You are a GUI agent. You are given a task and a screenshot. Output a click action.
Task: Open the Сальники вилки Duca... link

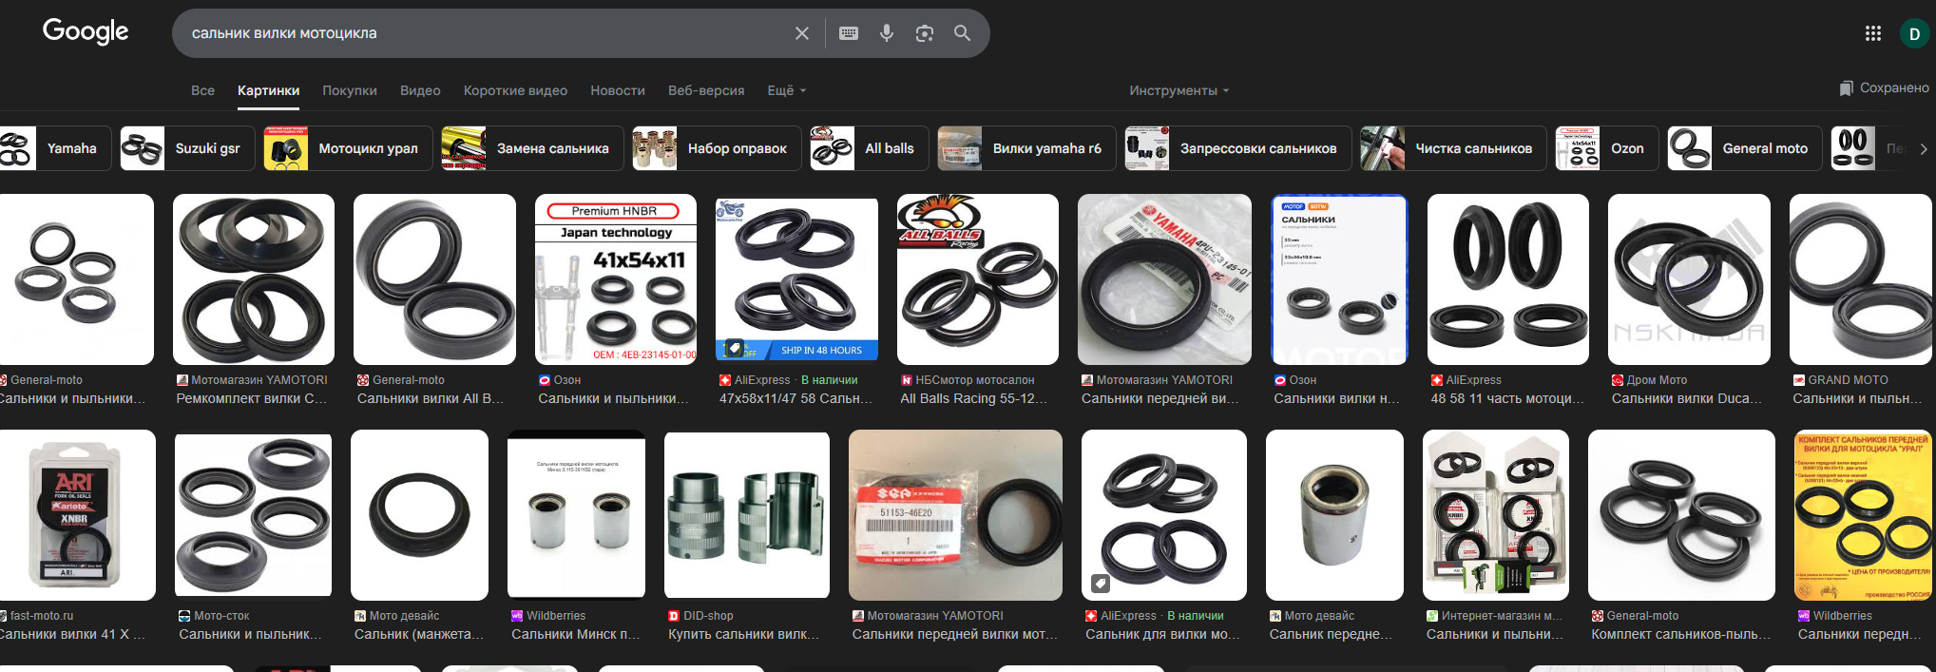pos(1687,398)
